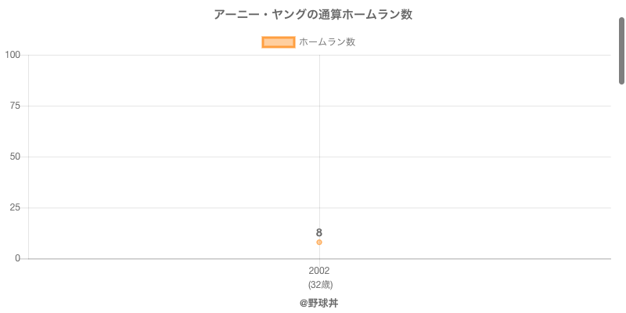Click the chart title アーニー・ヤングの通算ホームラン数
The width and height of the screenshot is (626, 313).
[313, 15]
